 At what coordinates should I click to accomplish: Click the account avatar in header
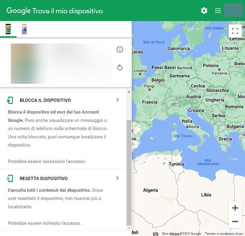point(234,10)
